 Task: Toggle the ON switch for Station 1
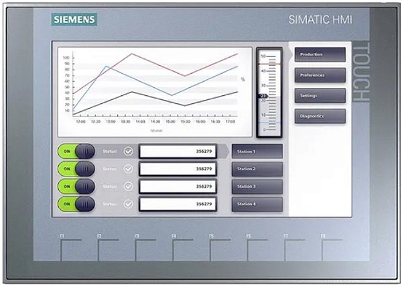(76, 151)
